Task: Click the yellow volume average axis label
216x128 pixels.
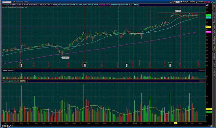Action: coord(209,109)
